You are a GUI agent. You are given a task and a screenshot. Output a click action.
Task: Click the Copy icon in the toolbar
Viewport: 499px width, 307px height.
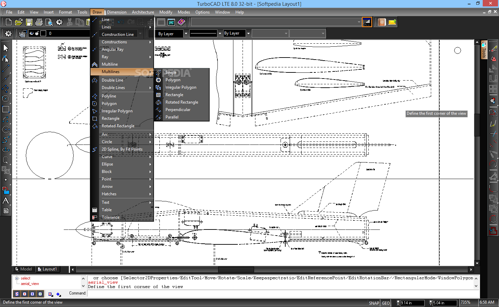click(x=80, y=22)
